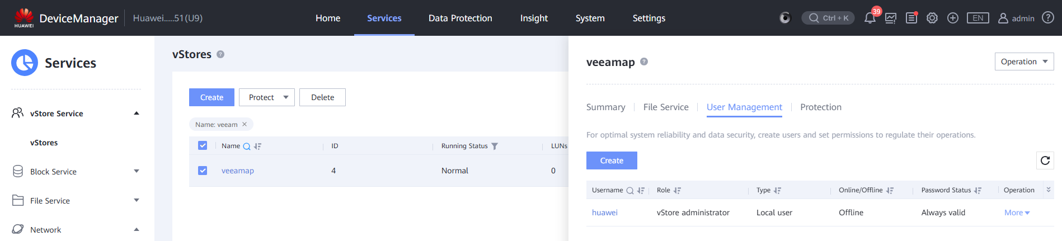Switch to the Protection tab

pyautogui.click(x=821, y=107)
